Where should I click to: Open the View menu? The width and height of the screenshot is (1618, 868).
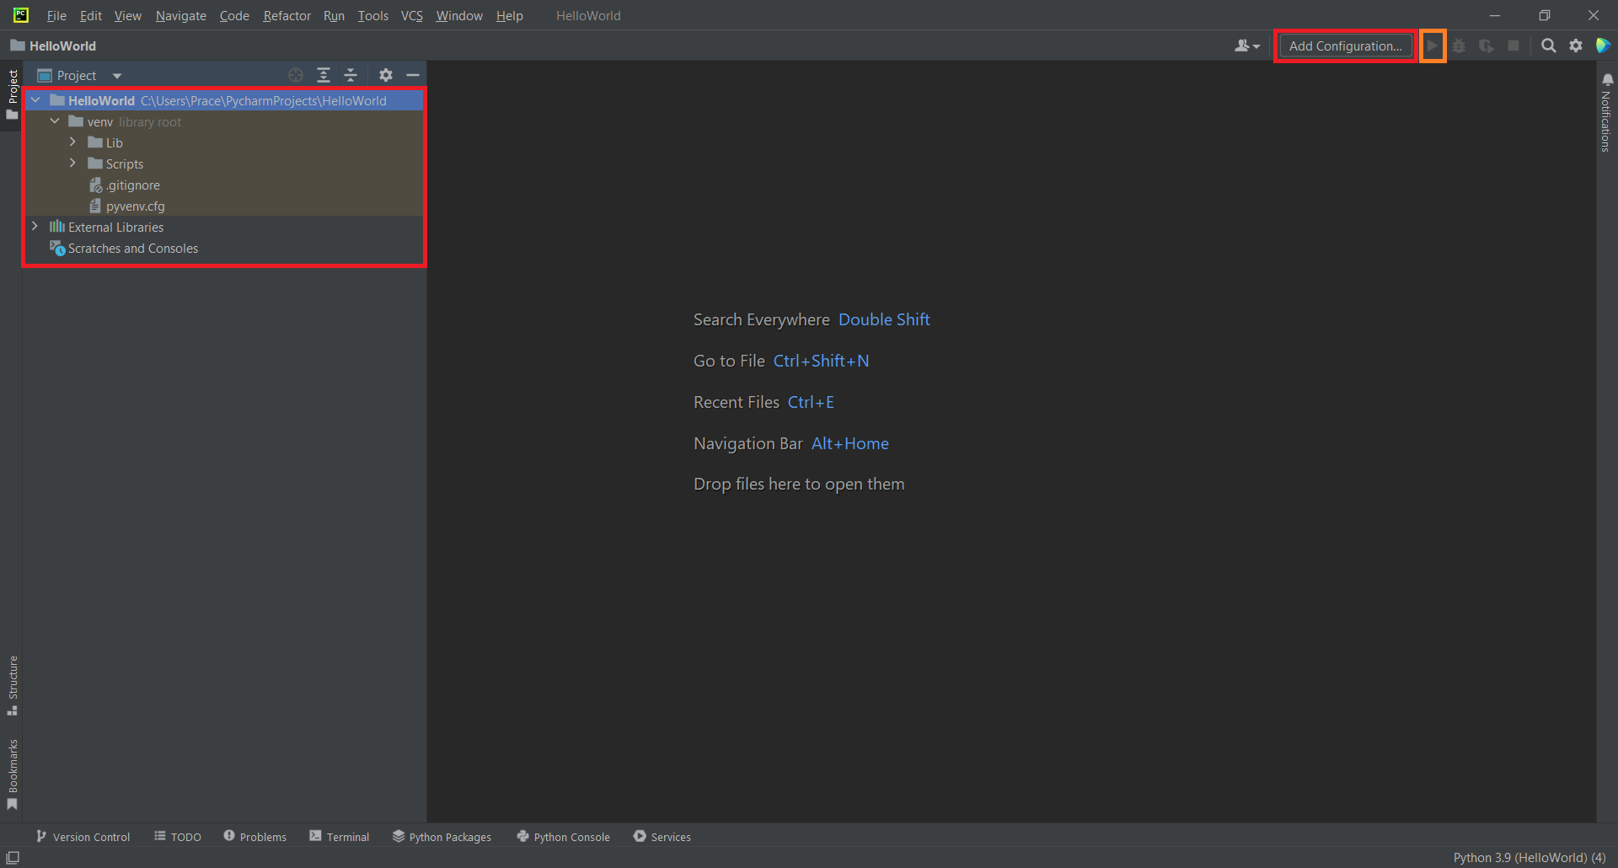[x=128, y=15]
